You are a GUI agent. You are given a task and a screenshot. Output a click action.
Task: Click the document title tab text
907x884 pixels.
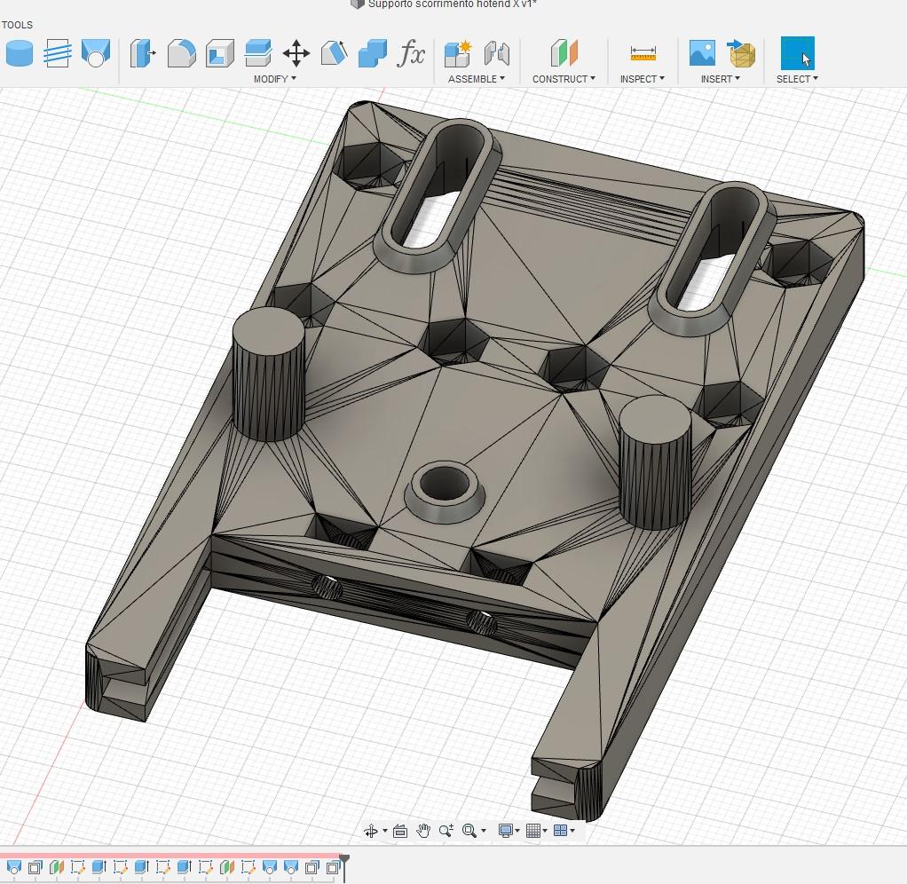tap(453, 4)
